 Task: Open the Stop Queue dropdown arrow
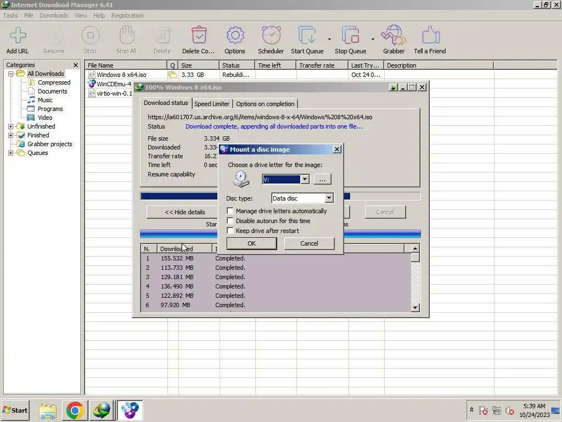coord(373,39)
